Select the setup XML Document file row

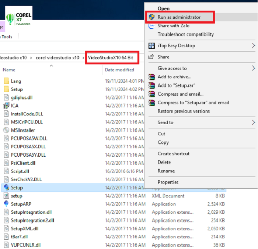17,196
